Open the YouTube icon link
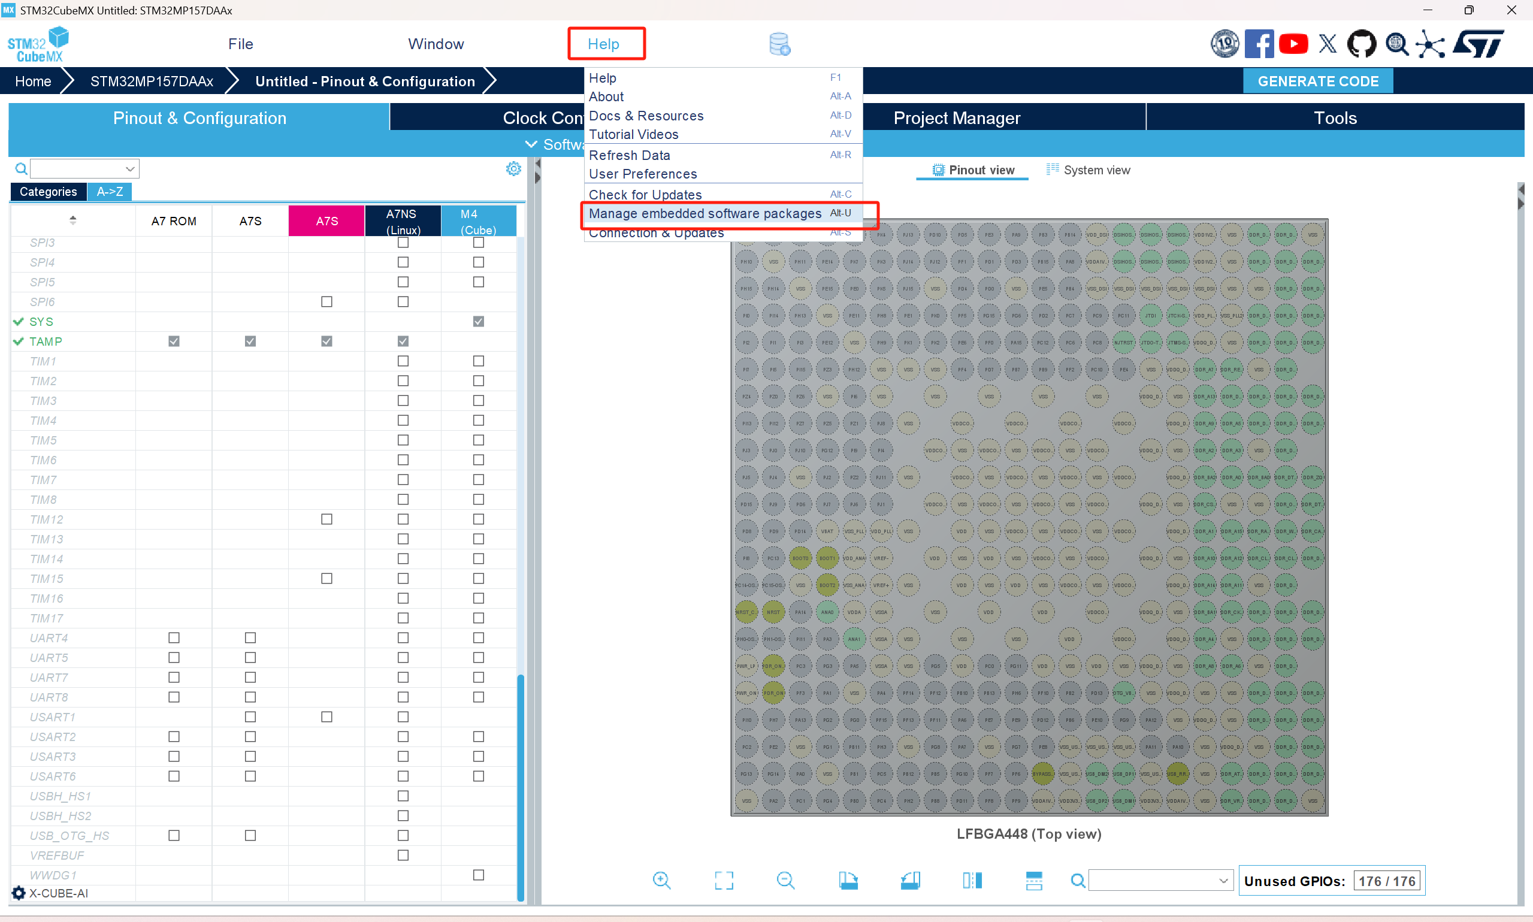Image resolution: width=1533 pixels, height=922 pixels. (1293, 44)
